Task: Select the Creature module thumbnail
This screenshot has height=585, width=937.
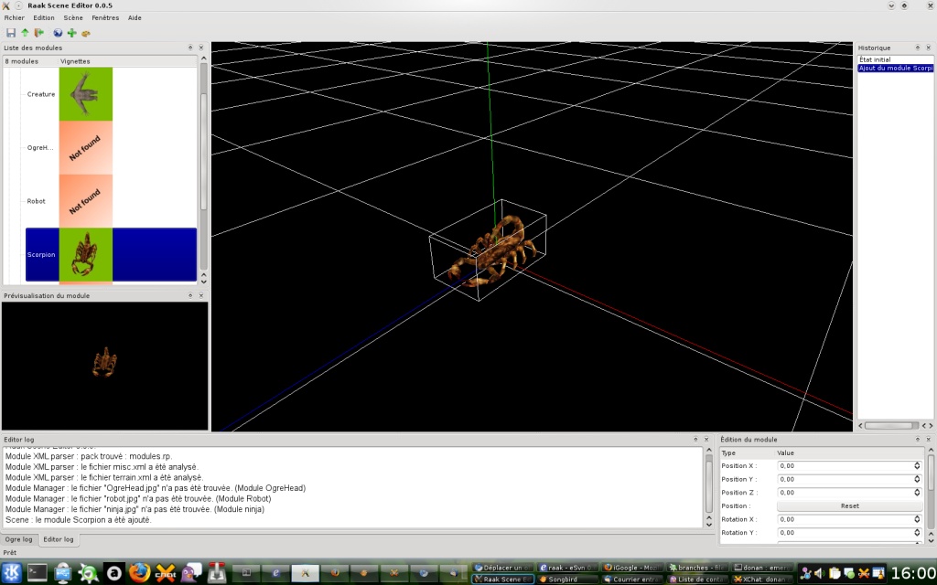Action: coord(85,94)
